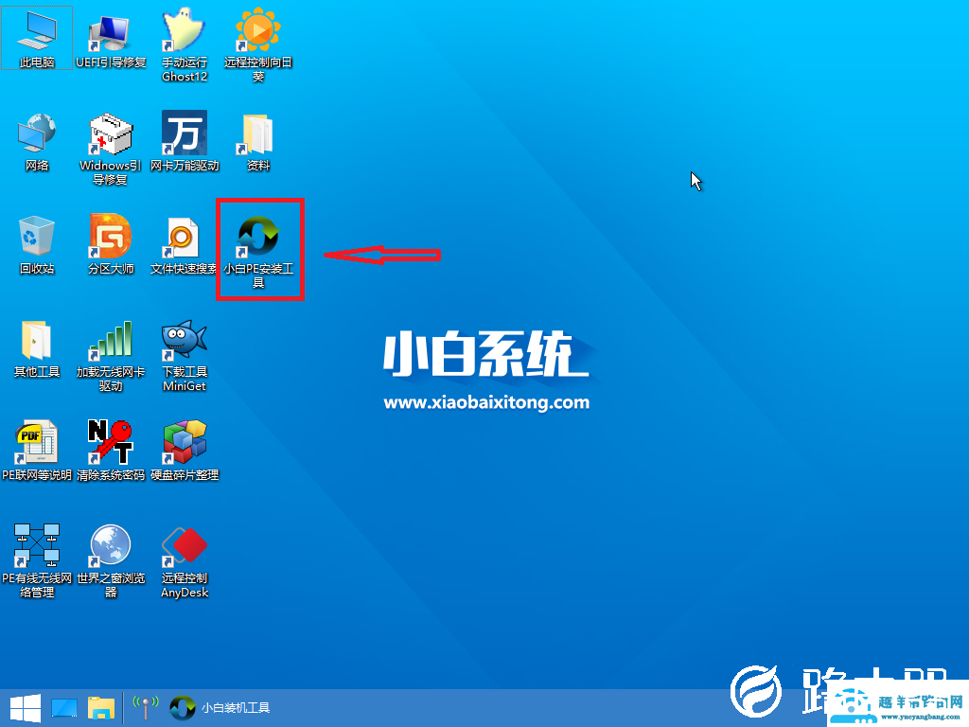The image size is (969, 727).
Task: Open File Explorer from taskbar
Action: coord(100,708)
